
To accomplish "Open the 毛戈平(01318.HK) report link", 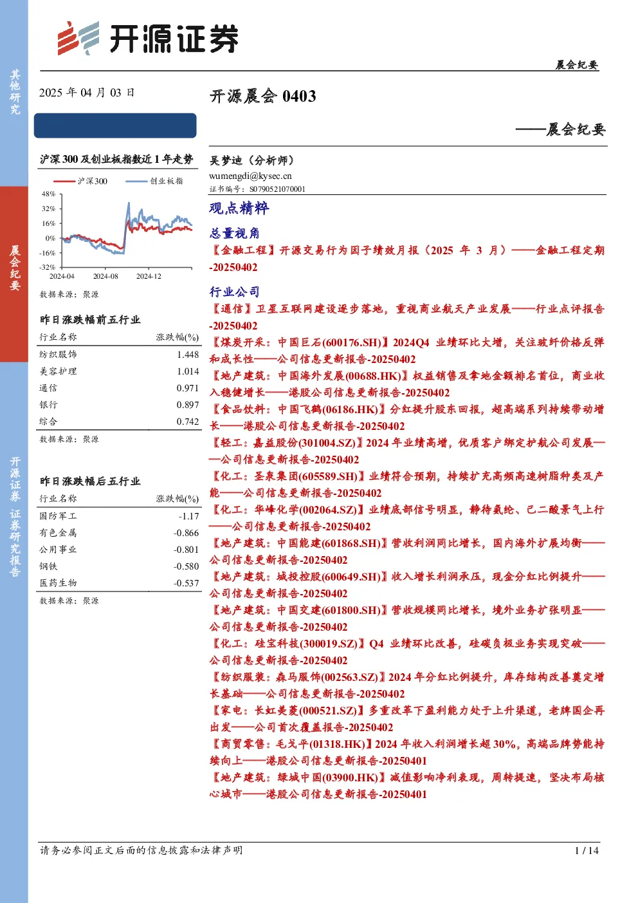I will (407, 752).
